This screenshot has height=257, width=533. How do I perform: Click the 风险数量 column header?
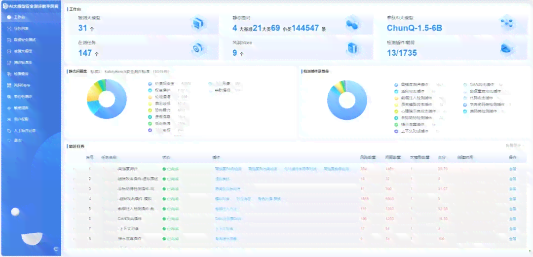coord(368,157)
